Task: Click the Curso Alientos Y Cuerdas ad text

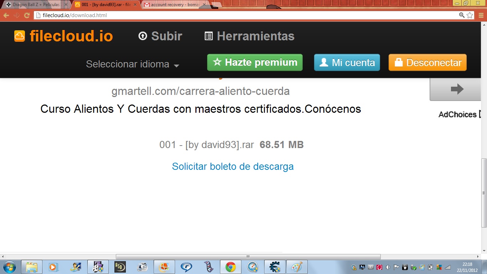Action: 201,109
